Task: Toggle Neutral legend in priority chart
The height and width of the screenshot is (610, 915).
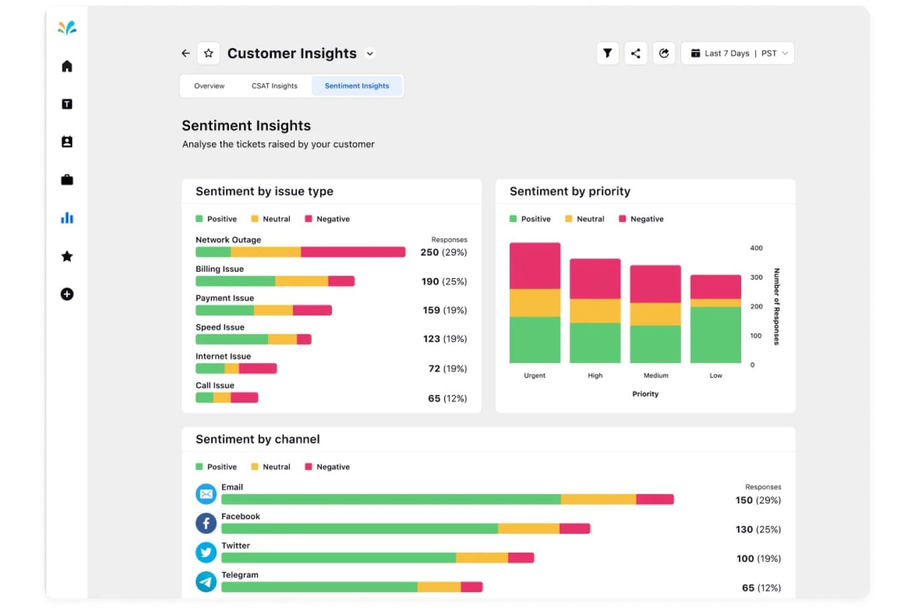Action: point(585,219)
